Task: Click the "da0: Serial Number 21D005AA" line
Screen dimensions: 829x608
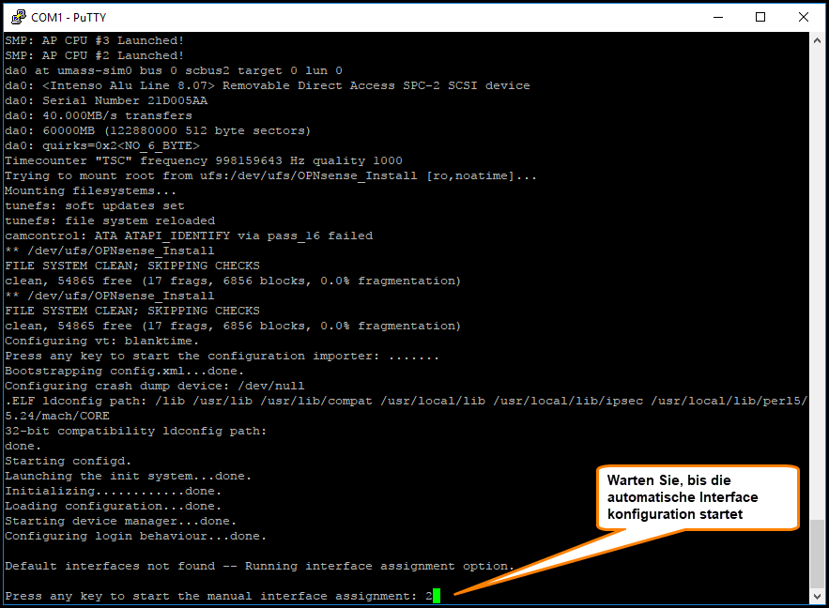Action: tap(106, 100)
